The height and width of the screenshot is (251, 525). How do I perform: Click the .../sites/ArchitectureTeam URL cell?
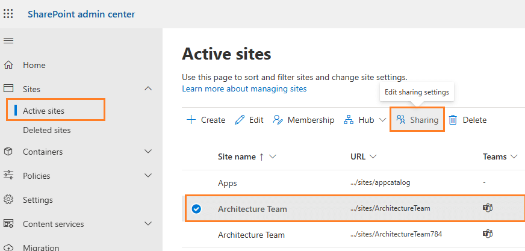pos(390,208)
